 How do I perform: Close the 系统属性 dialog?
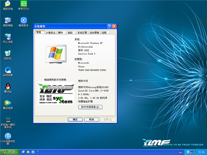114,26
